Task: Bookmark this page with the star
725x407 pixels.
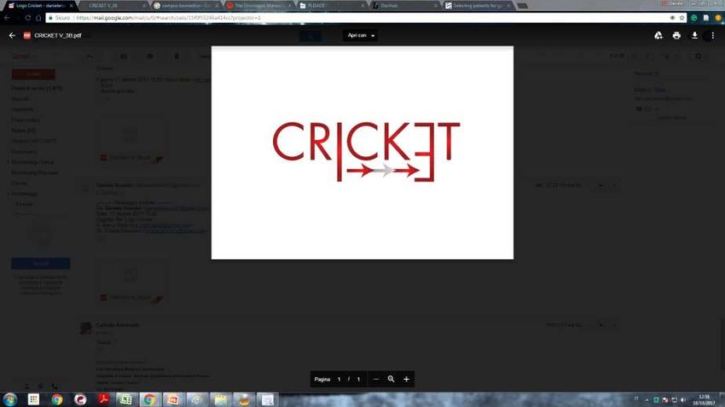Action: [681, 18]
